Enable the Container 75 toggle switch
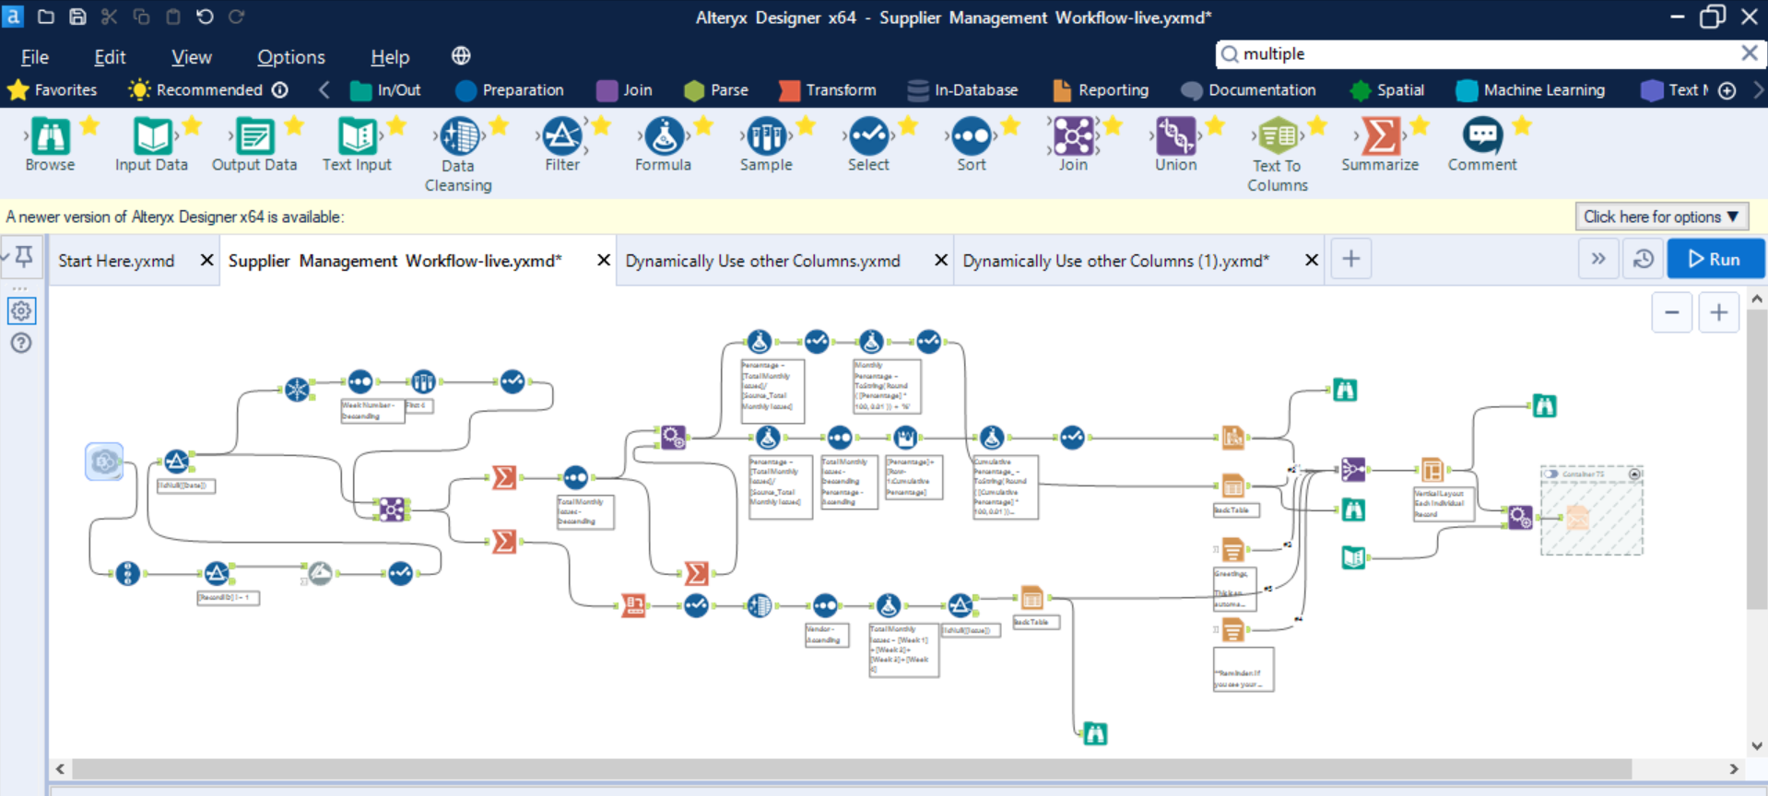 pyautogui.click(x=1551, y=474)
